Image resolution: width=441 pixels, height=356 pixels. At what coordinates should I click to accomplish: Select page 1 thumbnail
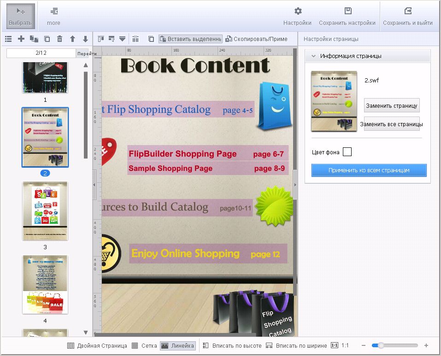tap(45, 77)
